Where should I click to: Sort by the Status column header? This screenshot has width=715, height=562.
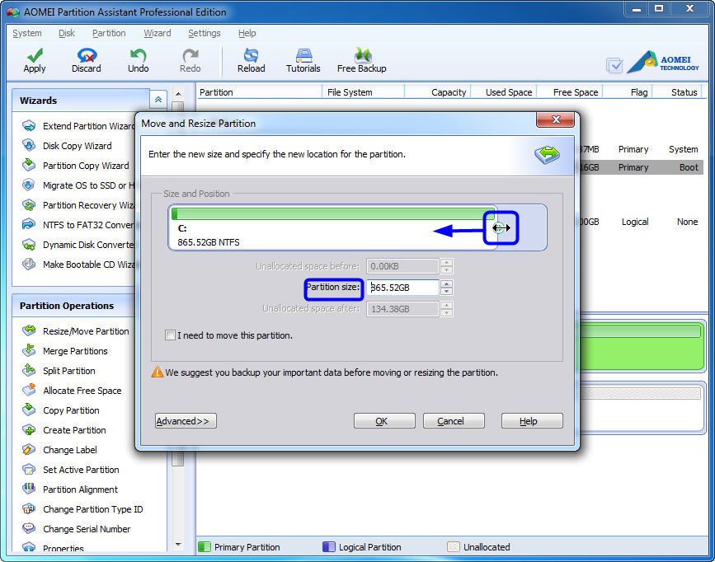click(677, 92)
